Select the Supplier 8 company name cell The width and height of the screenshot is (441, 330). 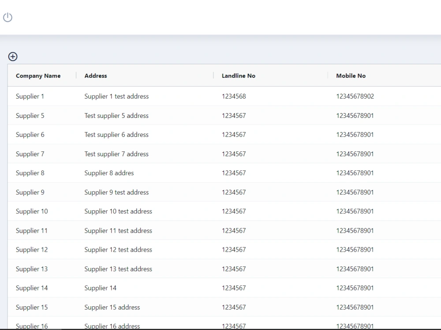coord(30,173)
